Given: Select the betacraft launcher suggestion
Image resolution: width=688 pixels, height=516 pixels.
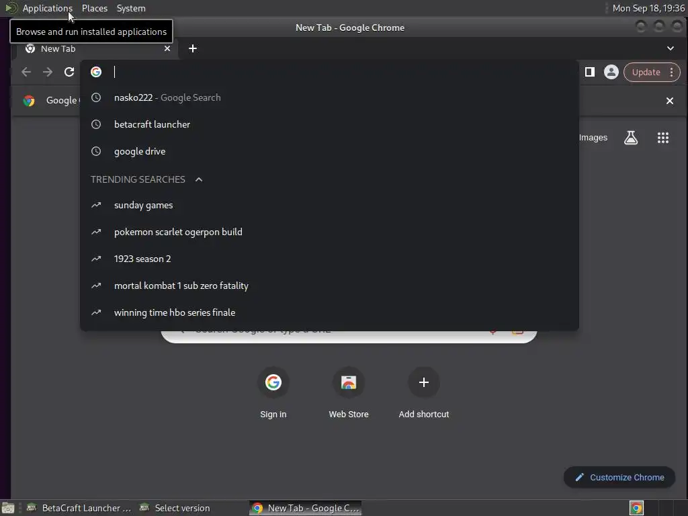Looking at the screenshot, I should click(x=329, y=124).
